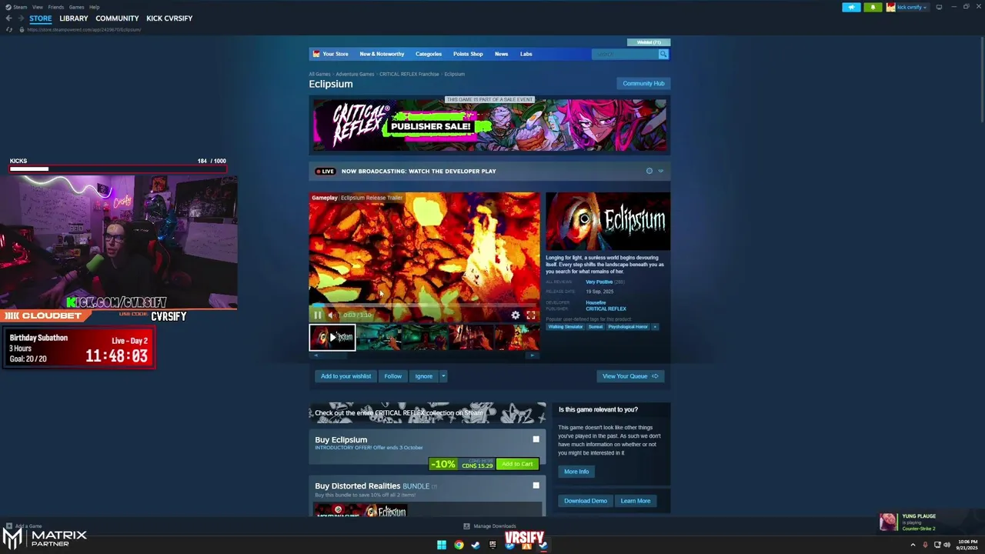
Task: Click the microphone icon in system tray
Action: pos(925,545)
